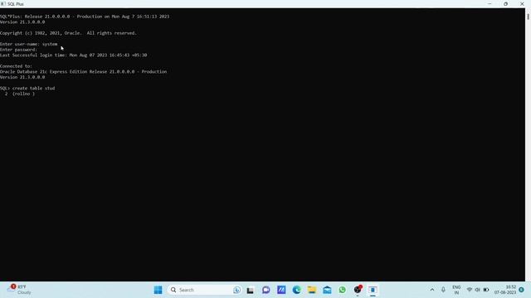Open WhatsApp from the taskbar
The height and width of the screenshot is (298, 531).
[x=343, y=290]
